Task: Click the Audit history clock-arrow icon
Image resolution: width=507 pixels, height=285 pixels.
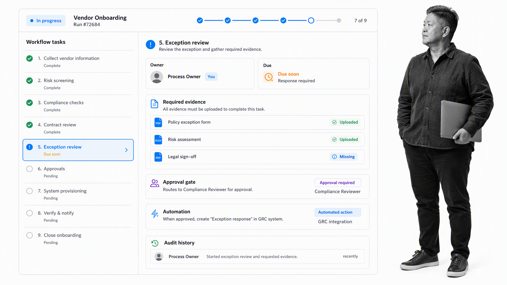Action: click(155, 243)
